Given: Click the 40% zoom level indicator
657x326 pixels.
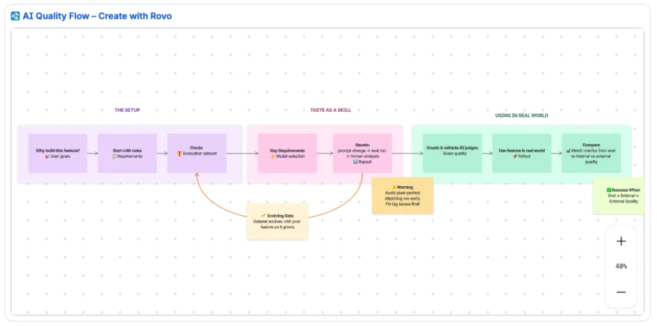Looking at the screenshot, I should 621,266.
